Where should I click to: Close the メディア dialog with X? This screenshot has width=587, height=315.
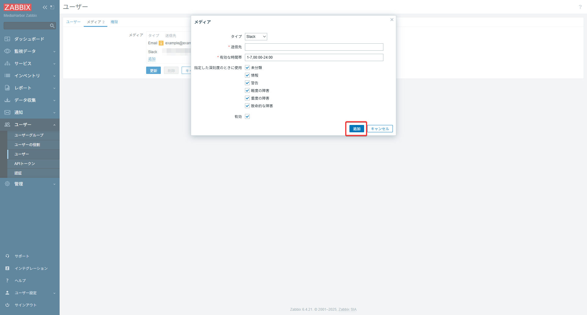pyautogui.click(x=392, y=20)
